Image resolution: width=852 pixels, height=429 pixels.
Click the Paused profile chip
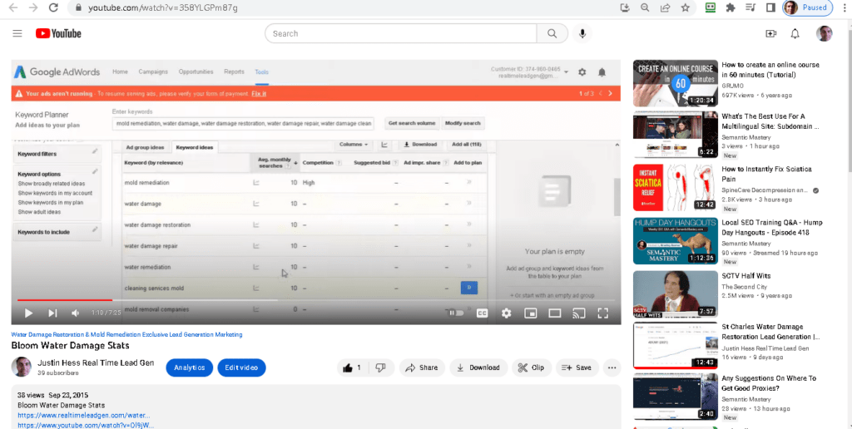[x=807, y=7]
